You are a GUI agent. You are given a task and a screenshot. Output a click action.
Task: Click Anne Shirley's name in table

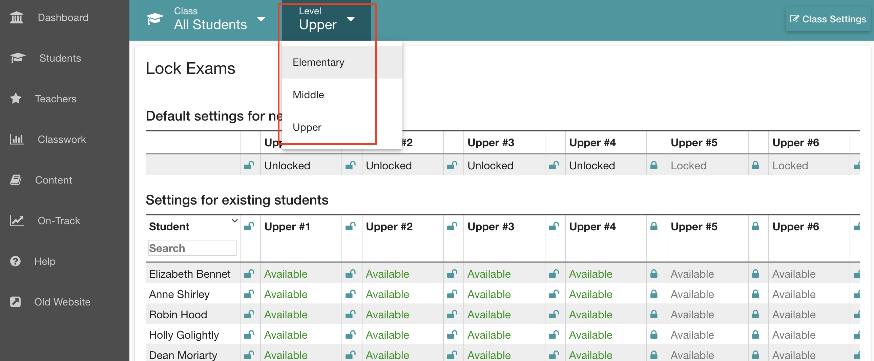179,294
